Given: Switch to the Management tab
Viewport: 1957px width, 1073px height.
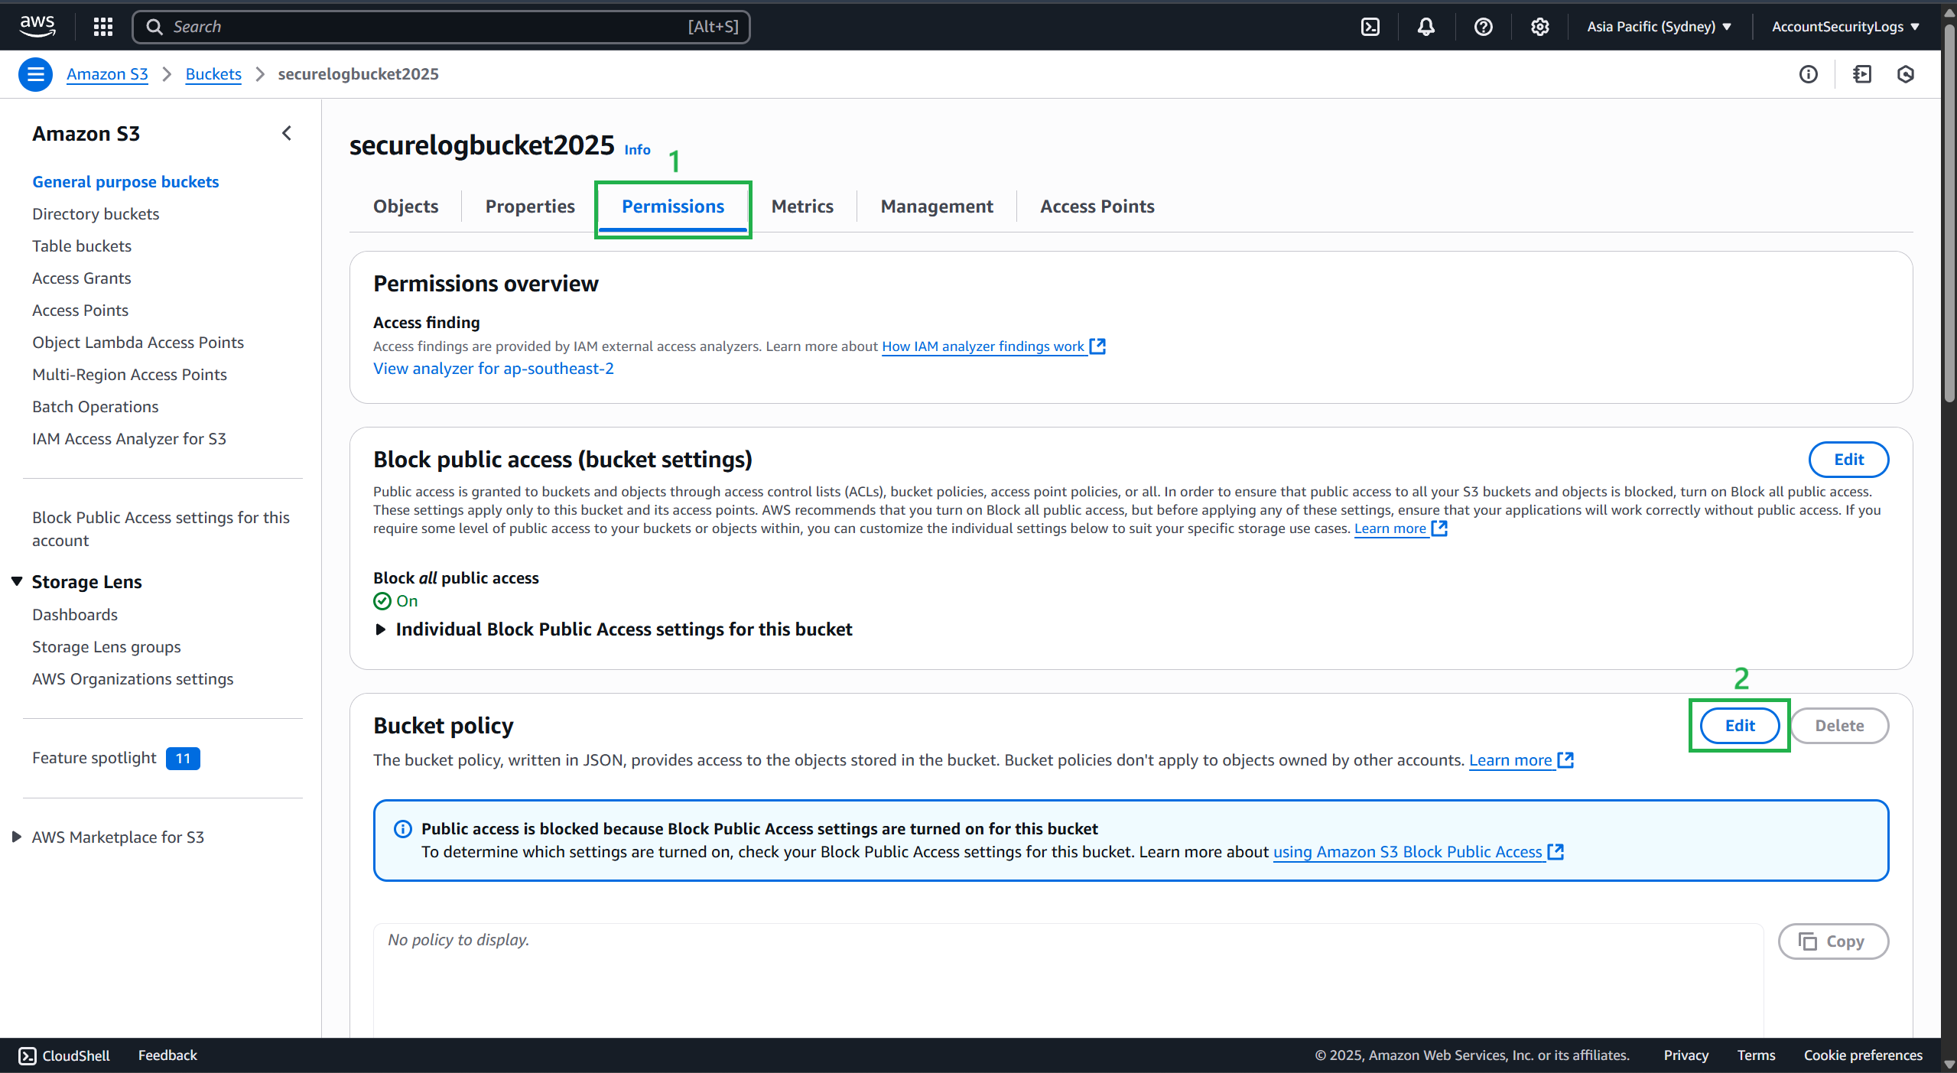Looking at the screenshot, I should click(936, 206).
